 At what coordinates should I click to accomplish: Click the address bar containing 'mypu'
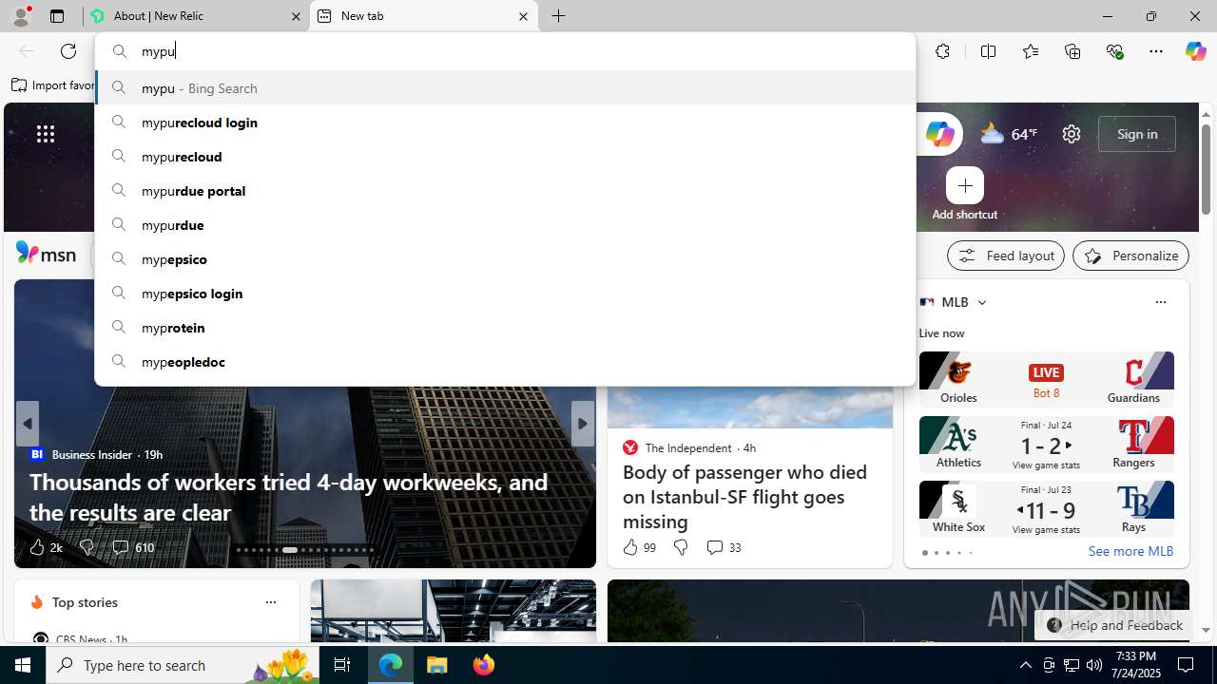[505, 51]
